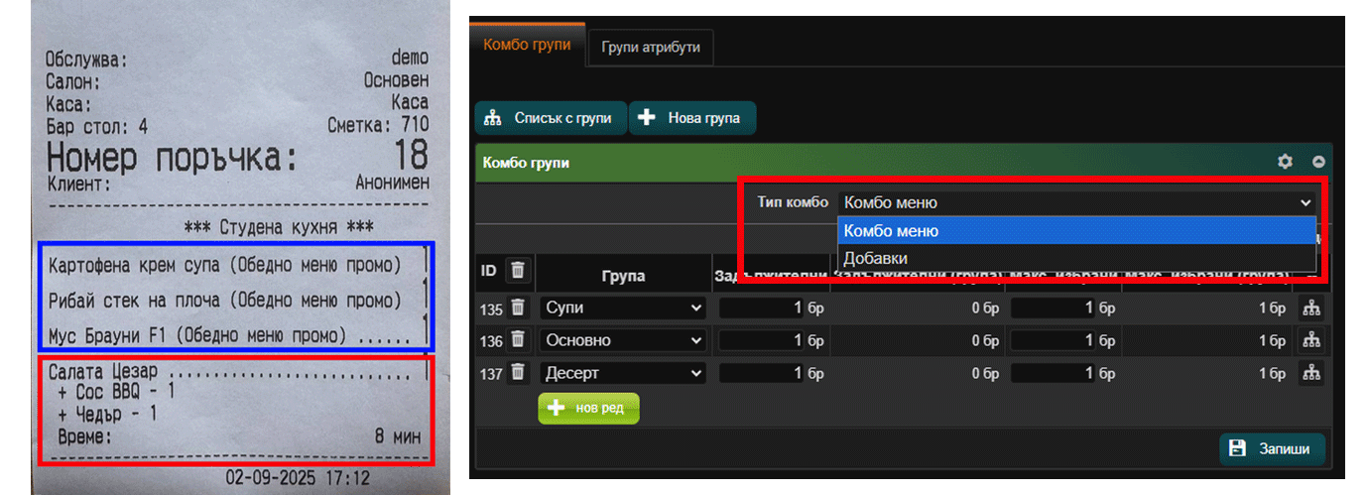Click the required count field for Супи

pos(761,309)
